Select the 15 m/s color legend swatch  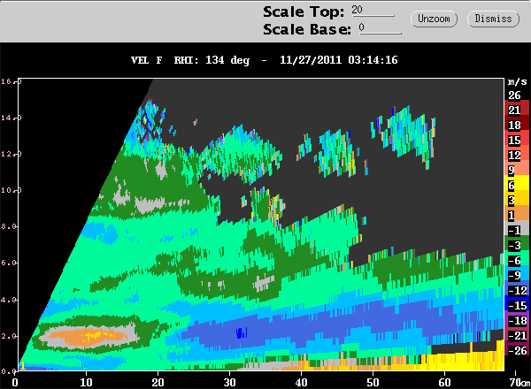517,140
